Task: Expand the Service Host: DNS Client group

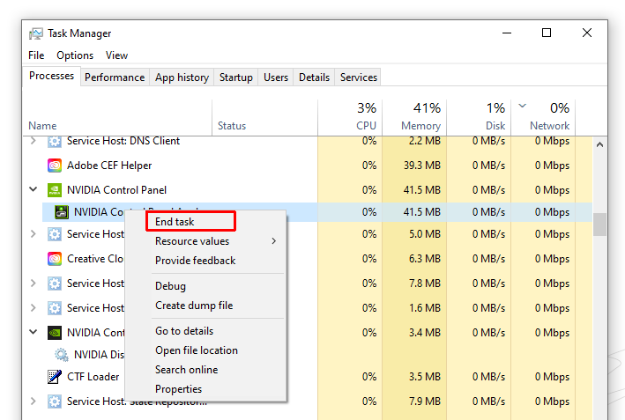Action: [33, 141]
